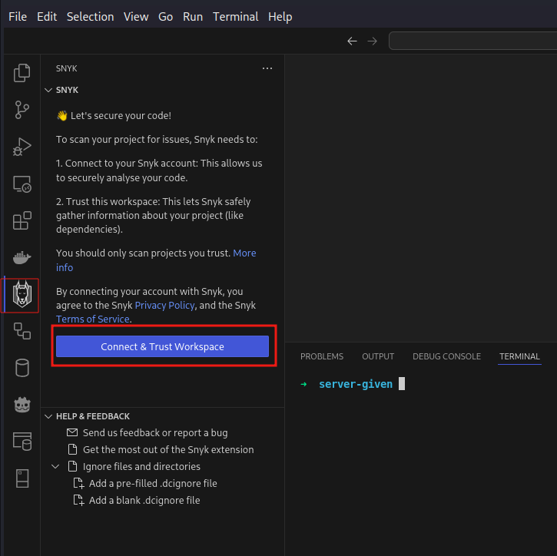Open the View menu
Image resolution: width=557 pixels, height=556 pixels.
(136, 17)
